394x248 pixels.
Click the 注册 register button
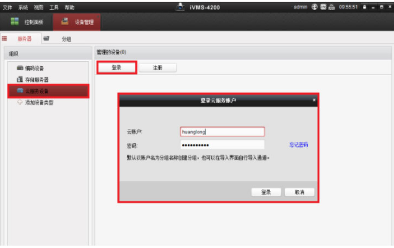[x=157, y=68]
